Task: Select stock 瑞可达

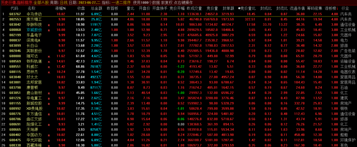Action: [x=32, y=56]
